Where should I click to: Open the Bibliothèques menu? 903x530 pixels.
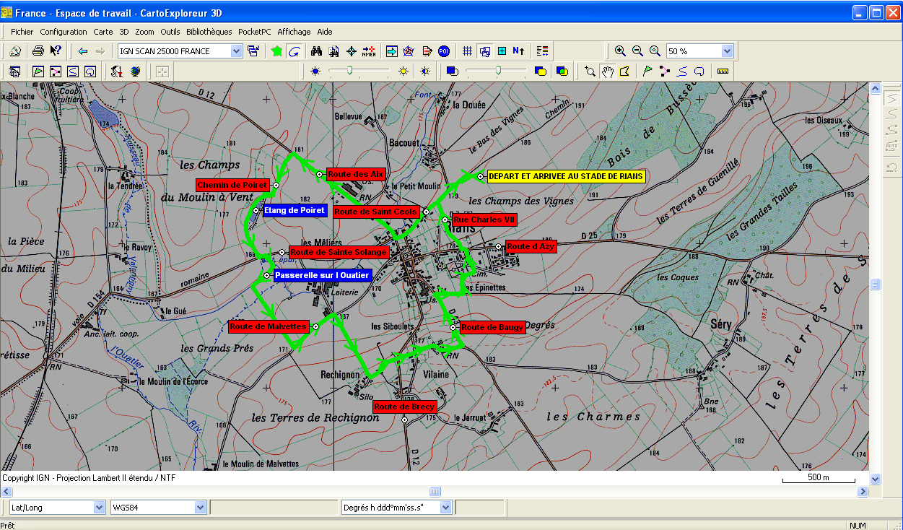(209, 32)
